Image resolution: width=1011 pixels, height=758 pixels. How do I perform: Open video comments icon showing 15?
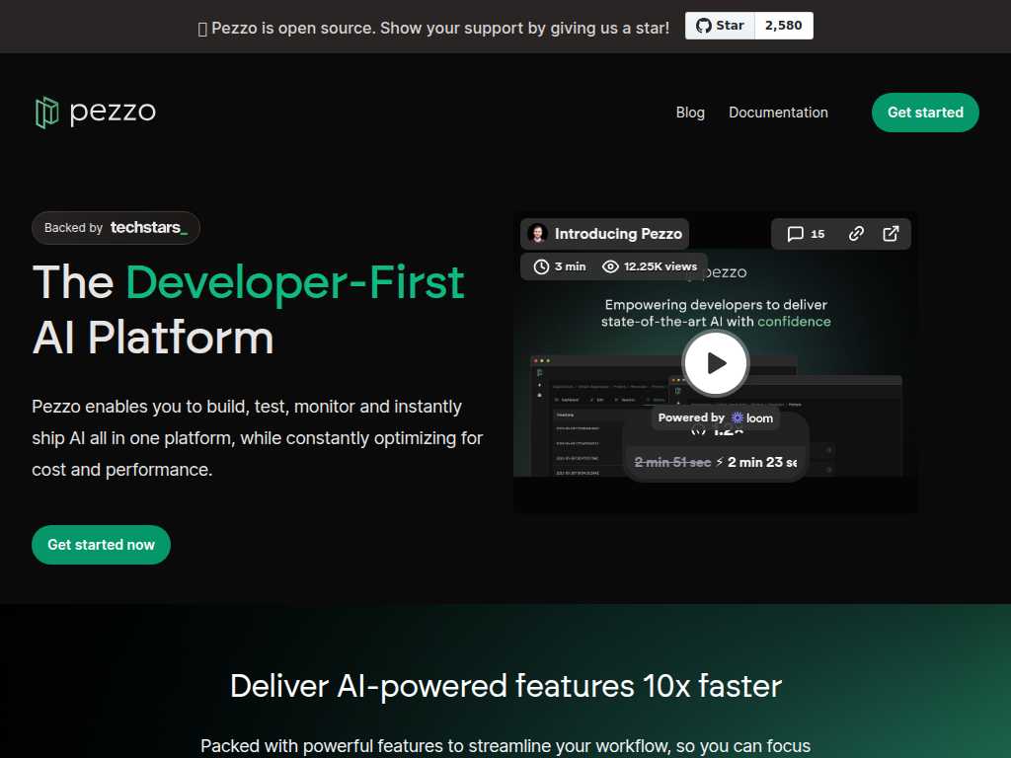806,234
